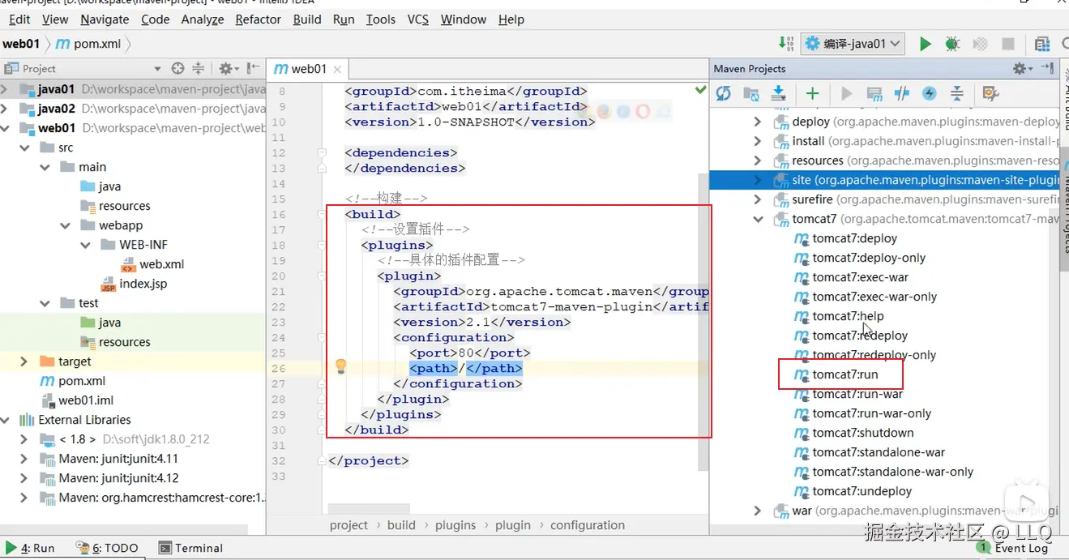Add Maven project with plus icon
The height and width of the screenshot is (560, 1069).
(x=812, y=94)
